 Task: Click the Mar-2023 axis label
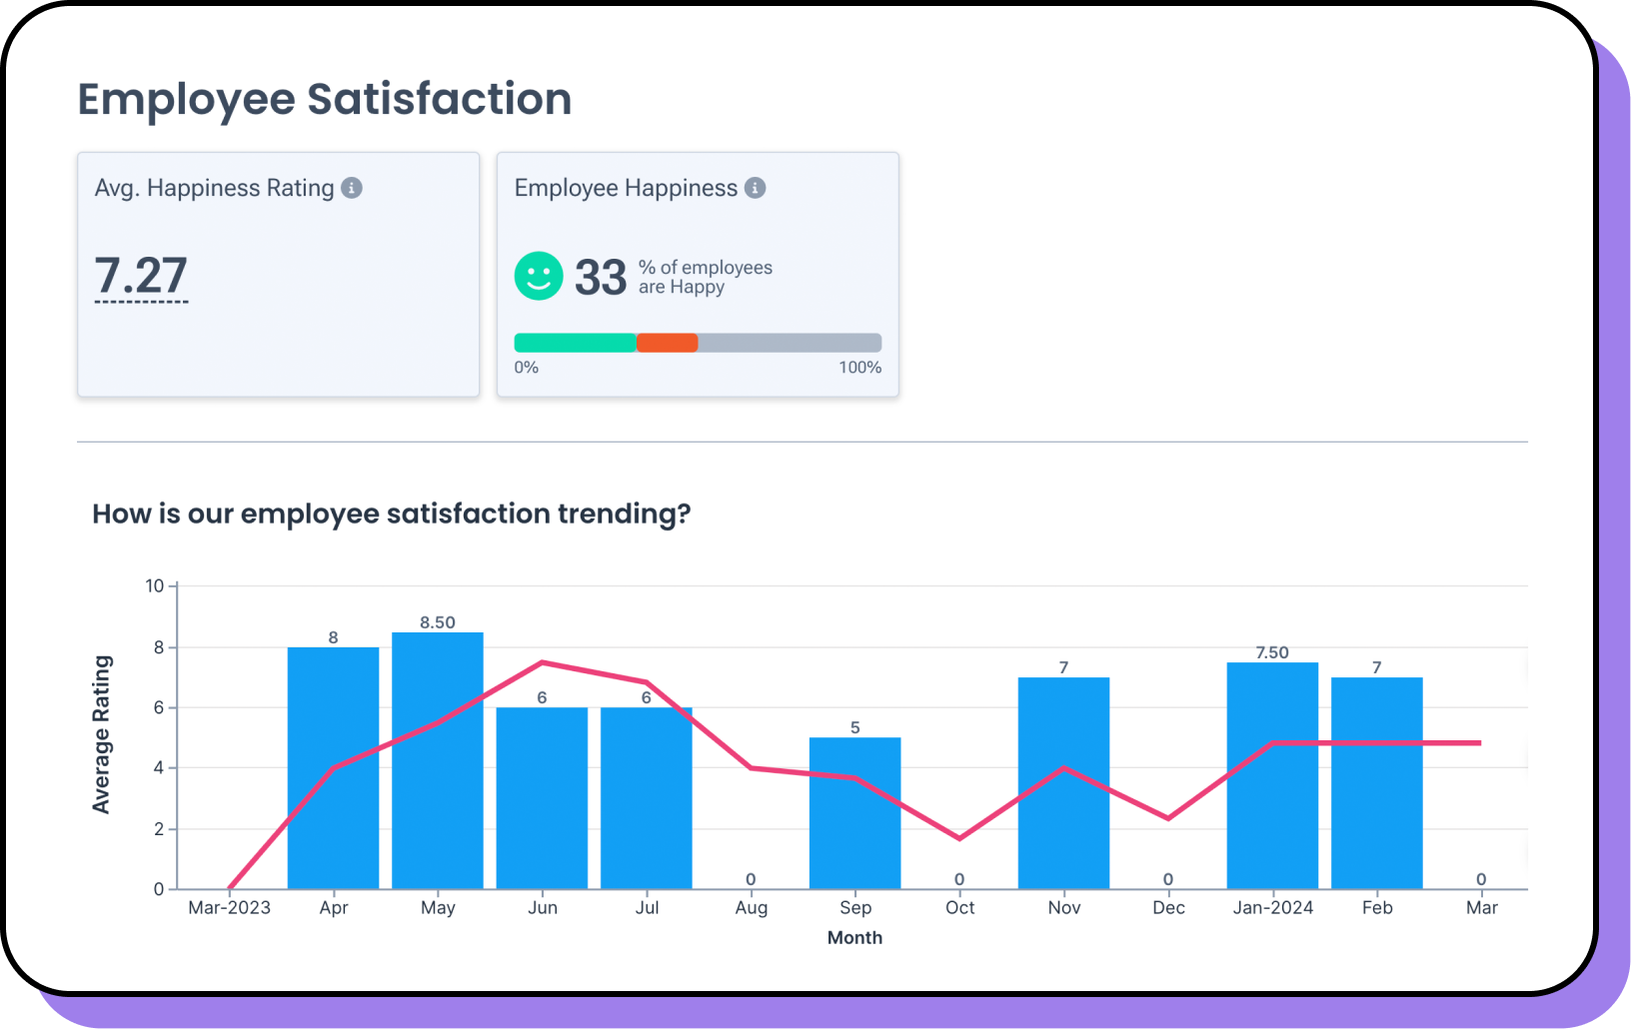(229, 907)
